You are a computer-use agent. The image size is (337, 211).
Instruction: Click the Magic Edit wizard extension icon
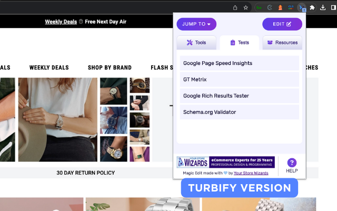302,8
